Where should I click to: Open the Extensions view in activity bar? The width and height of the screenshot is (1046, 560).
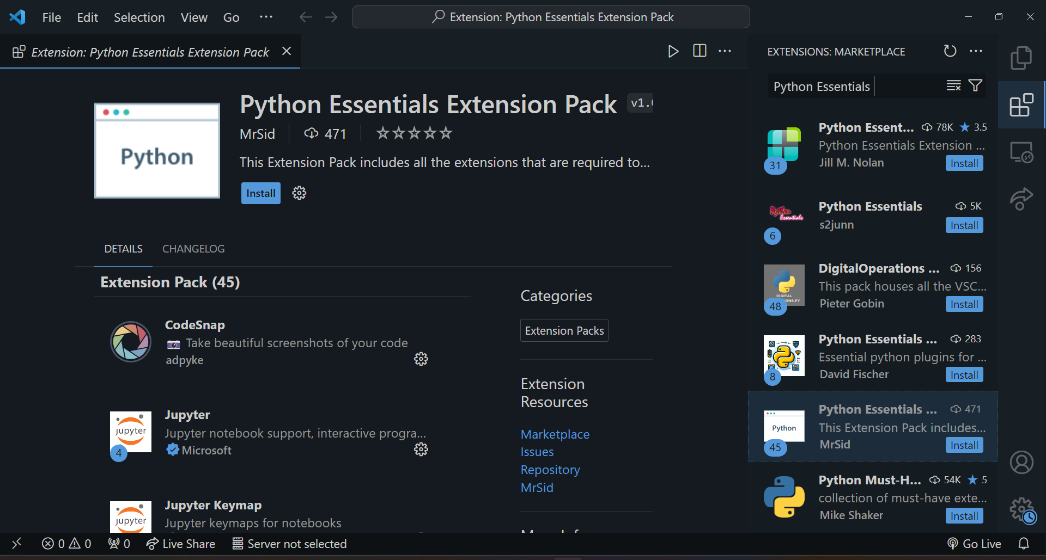pos(1021,104)
